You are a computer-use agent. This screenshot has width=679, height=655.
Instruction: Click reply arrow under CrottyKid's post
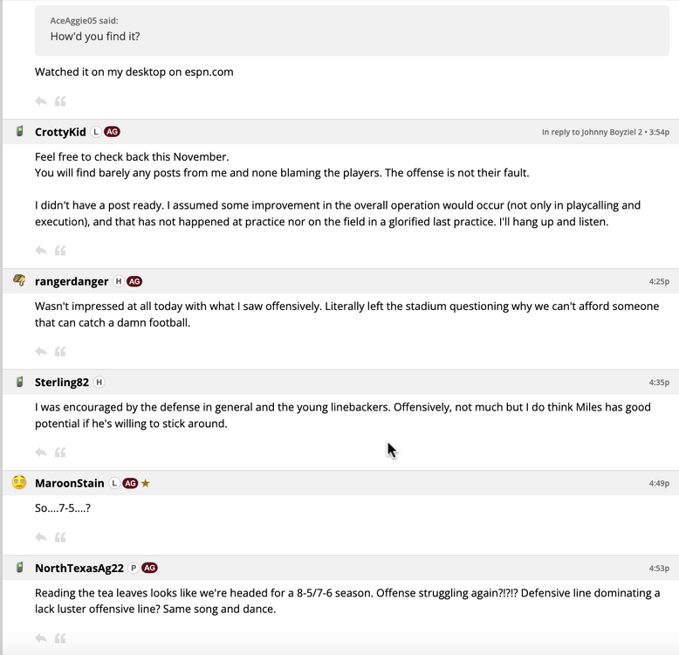[x=41, y=251]
